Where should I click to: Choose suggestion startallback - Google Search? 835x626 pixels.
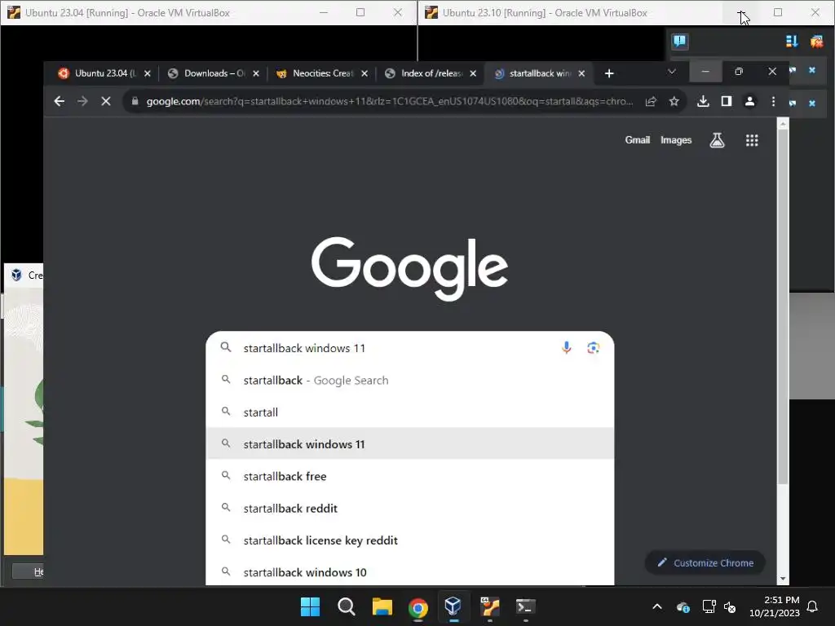(410, 380)
